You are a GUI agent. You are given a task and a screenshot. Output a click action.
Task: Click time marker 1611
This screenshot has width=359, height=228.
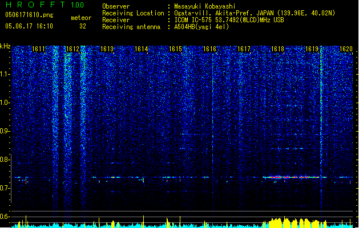point(38,49)
